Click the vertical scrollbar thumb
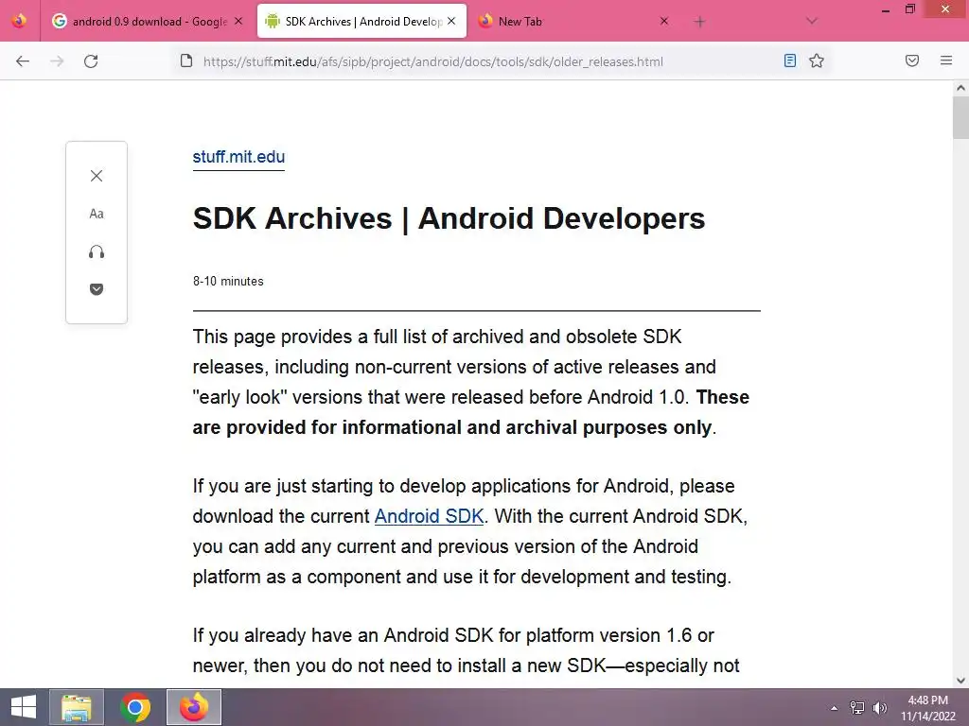Viewport: 969px width, 726px height. coord(960,117)
